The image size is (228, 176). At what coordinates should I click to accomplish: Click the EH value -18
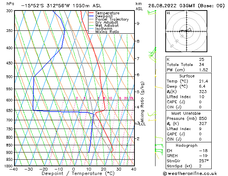click(203, 151)
